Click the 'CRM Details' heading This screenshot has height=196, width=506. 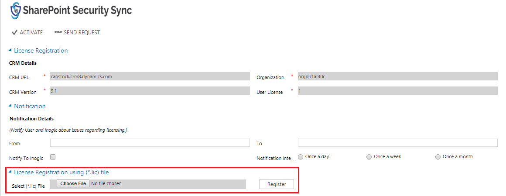click(x=23, y=63)
